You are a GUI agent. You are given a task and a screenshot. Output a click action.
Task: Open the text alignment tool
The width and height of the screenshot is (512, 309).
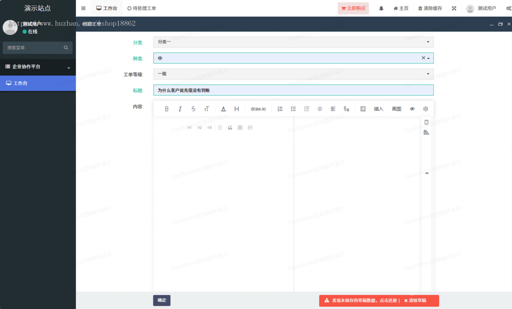[333, 109]
